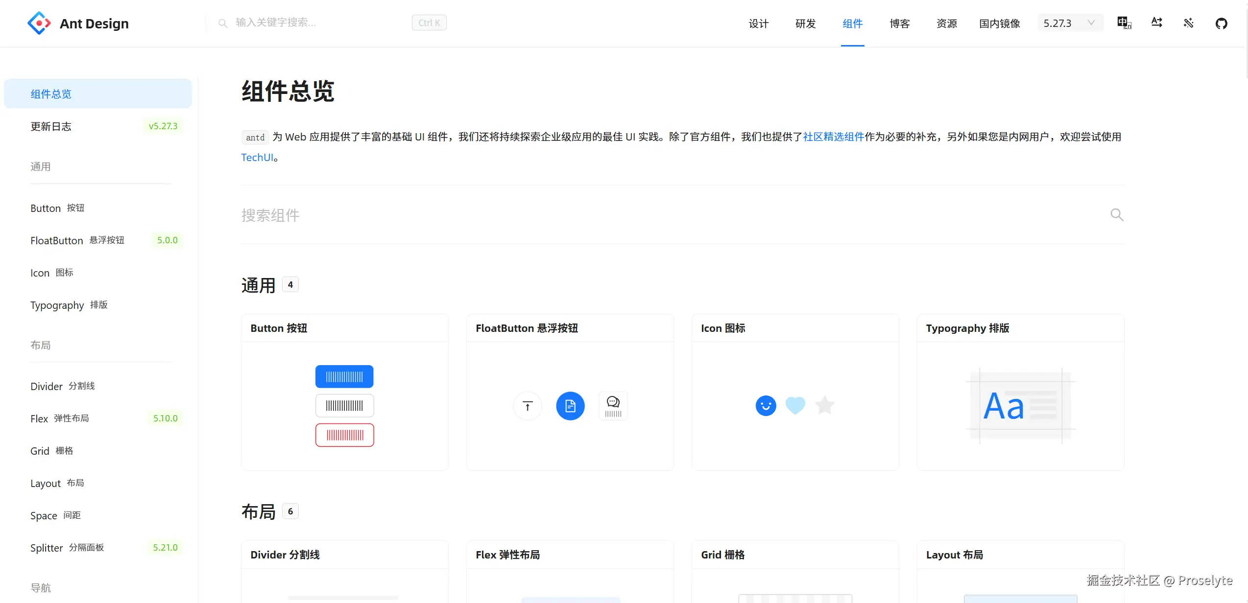Open the FloatButton 悬浮按钮 component card
This screenshot has width=1248, height=603.
[570, 392]
